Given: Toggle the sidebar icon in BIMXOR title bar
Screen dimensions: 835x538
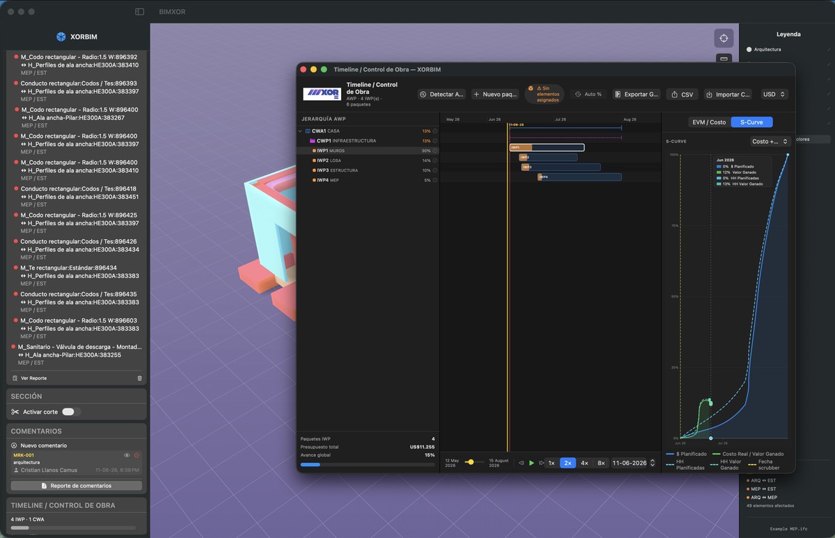Looking at the screenshot, I should coord(139,12).
